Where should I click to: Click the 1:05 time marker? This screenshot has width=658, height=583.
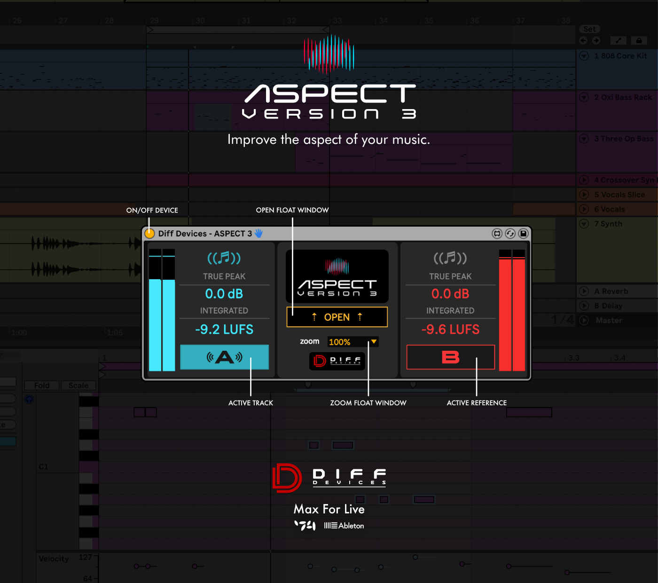point(115,333)
